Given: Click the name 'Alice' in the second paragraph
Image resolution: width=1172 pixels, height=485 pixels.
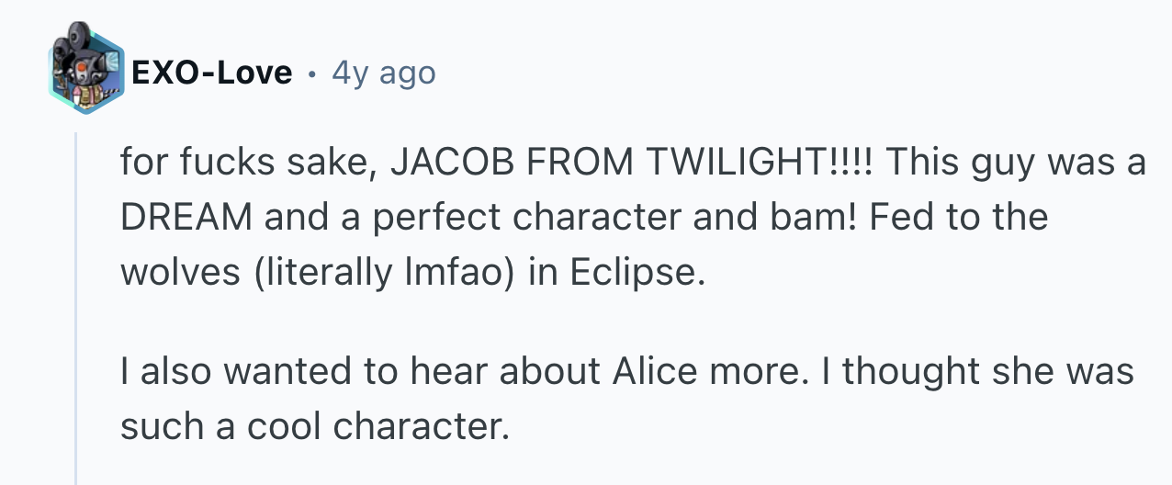Looking at the screenshot, I should coord(652,372).
